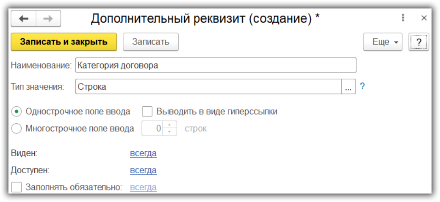The width and height of the screenshot is (440, 202).
Task: Decrease the строк count with down arrow
Action: [169, 131]
